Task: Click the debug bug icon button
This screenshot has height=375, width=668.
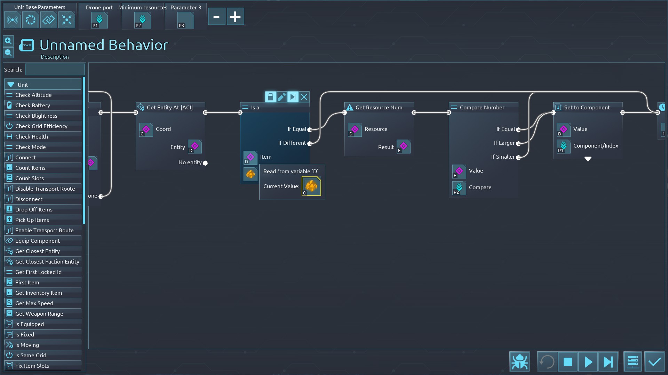Action: (519, 362)
